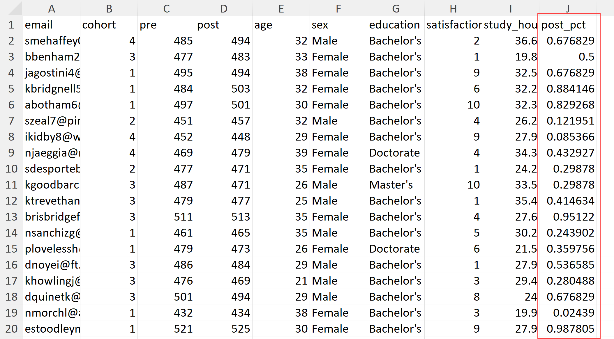The width and height of the screenshot is (614, 339).
Task: Click satisfaction value 10 in row 6
Action: pyautogui.click(x=453, y=105)
